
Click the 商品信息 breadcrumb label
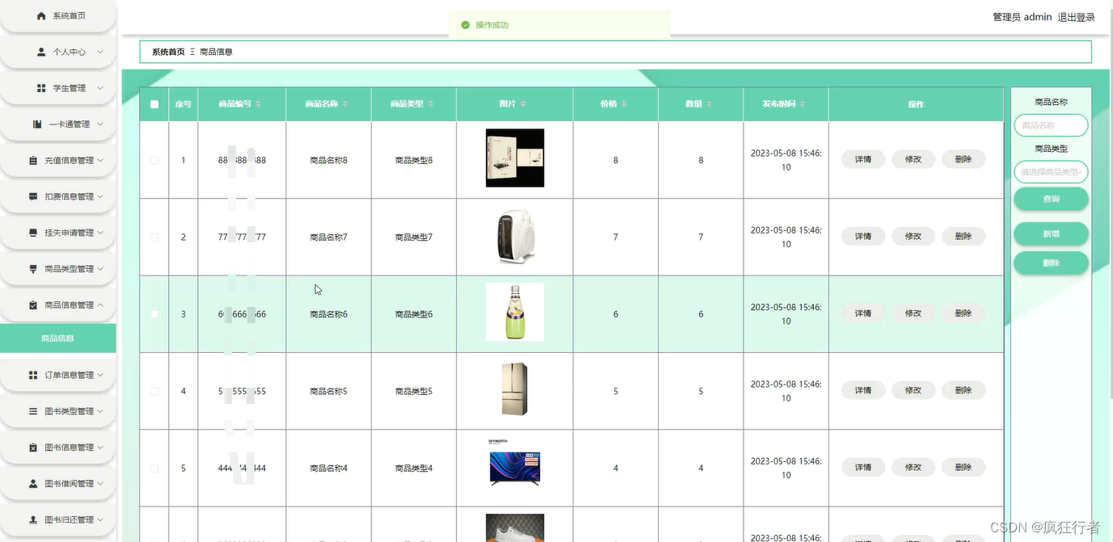(216, 52)
